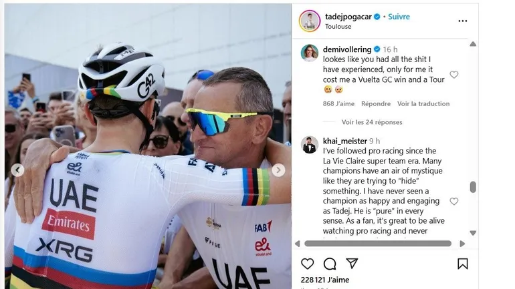
Task: Go to the next photo in the carousel
Action: click(278, 170)
